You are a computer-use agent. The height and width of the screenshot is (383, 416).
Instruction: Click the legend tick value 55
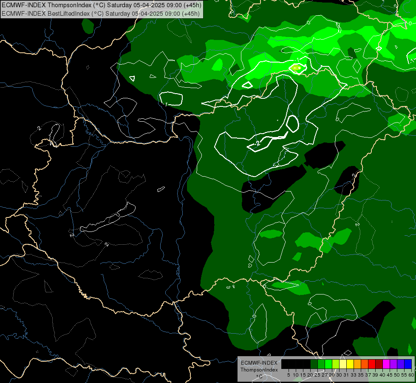click(404, 375)
